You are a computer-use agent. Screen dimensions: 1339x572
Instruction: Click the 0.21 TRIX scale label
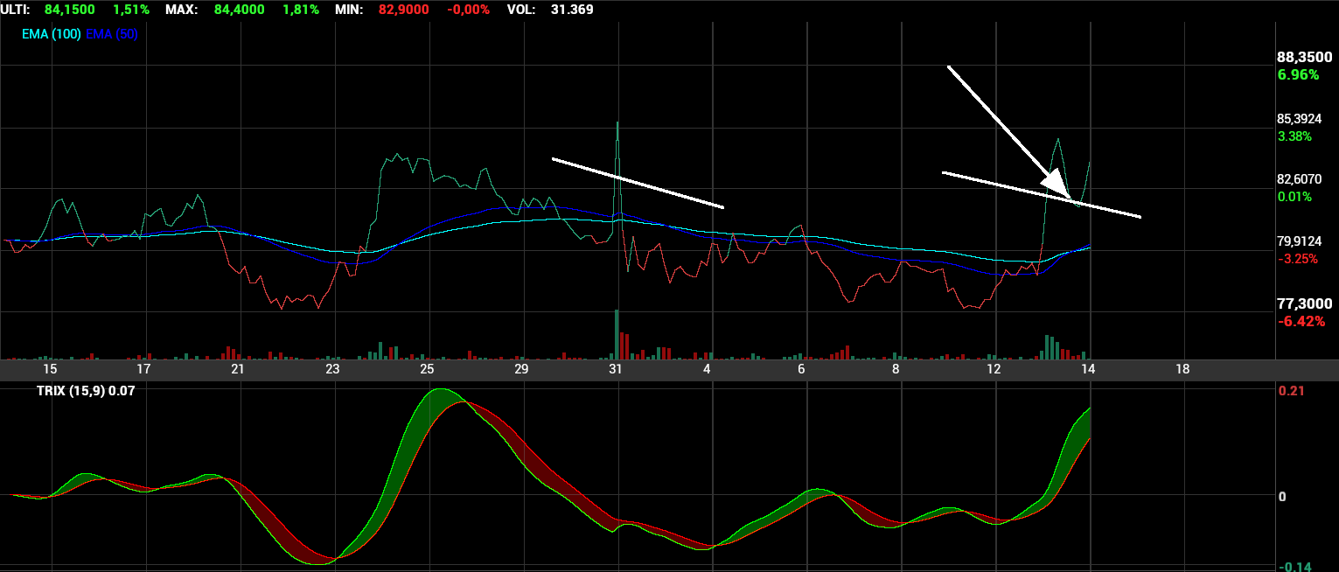click(x=1290, y=391)
